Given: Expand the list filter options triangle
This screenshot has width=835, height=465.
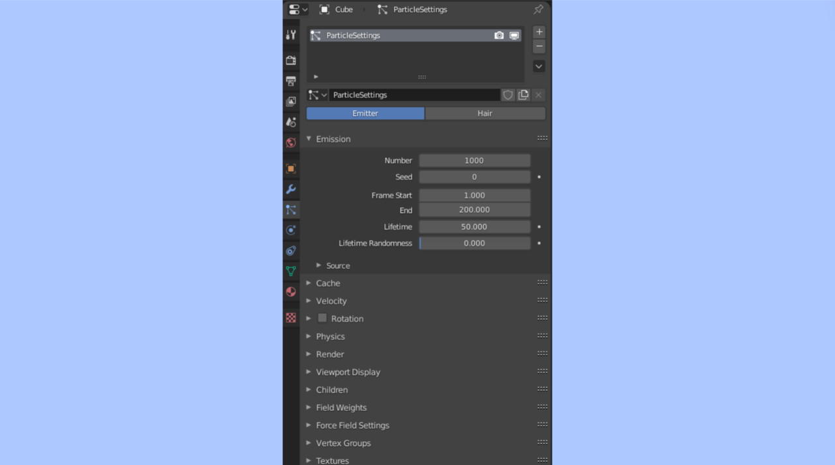Looking at the screenshot, I should (316, 76).
